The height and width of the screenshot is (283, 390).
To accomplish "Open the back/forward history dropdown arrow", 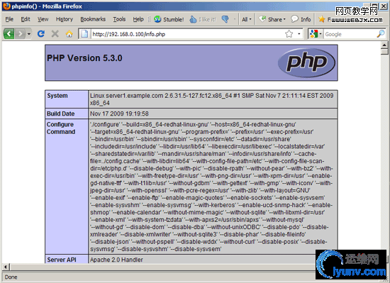I will point(29,33).
